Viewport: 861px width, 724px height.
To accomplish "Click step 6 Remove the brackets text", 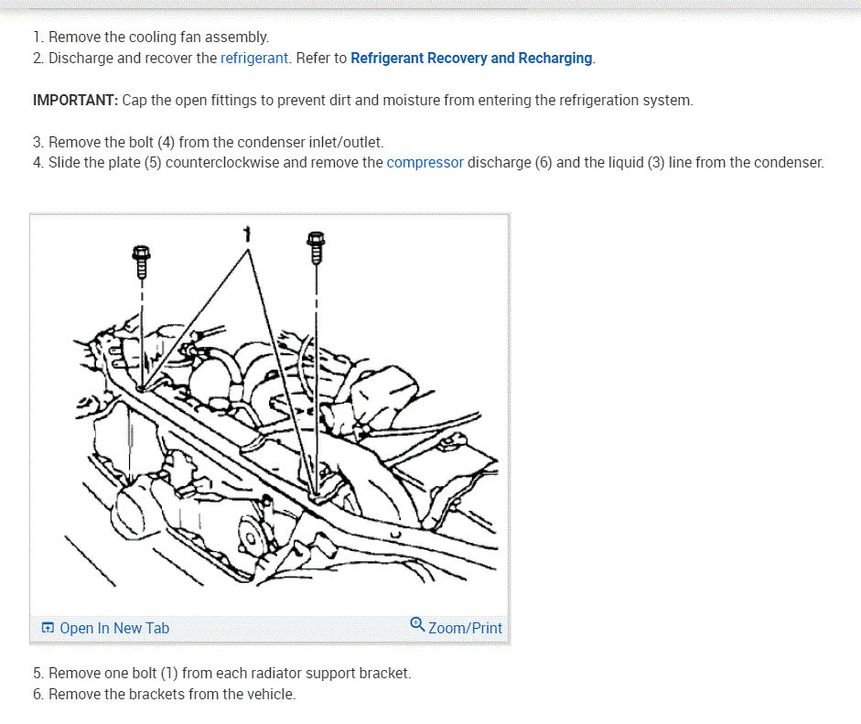I will click(x=164, y=694).
